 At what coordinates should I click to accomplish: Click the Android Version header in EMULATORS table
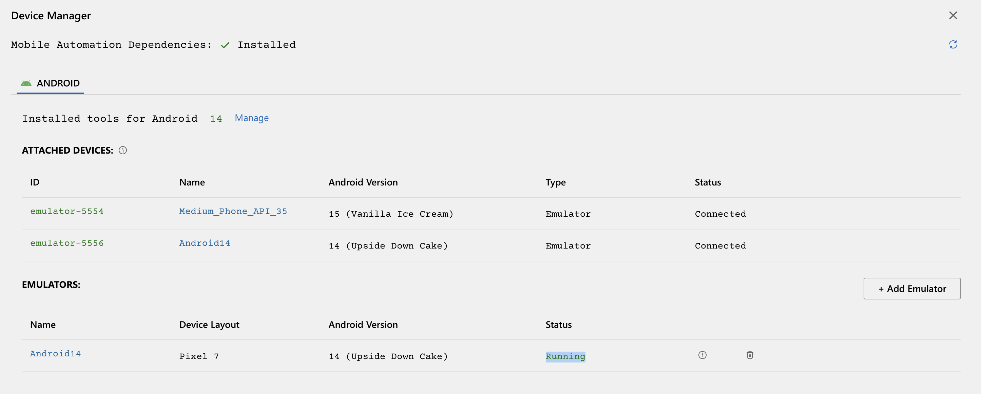[363, 324]
